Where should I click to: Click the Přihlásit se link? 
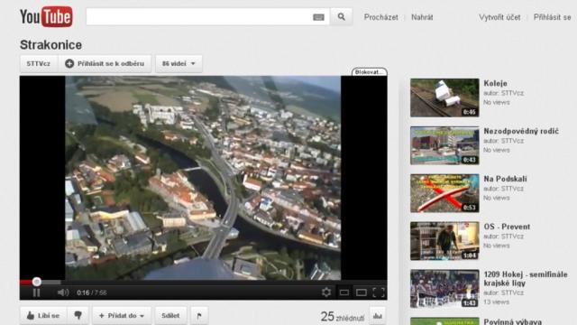pos(552,17)
